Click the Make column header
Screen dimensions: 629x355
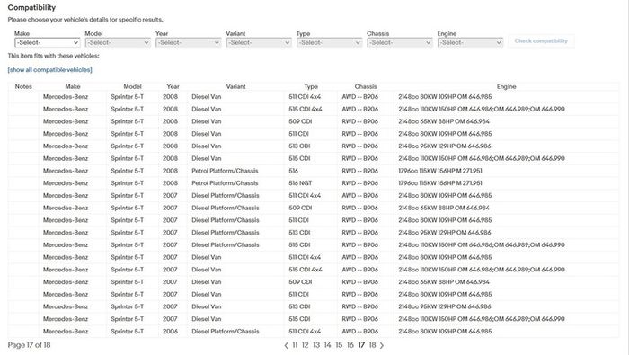73,86
